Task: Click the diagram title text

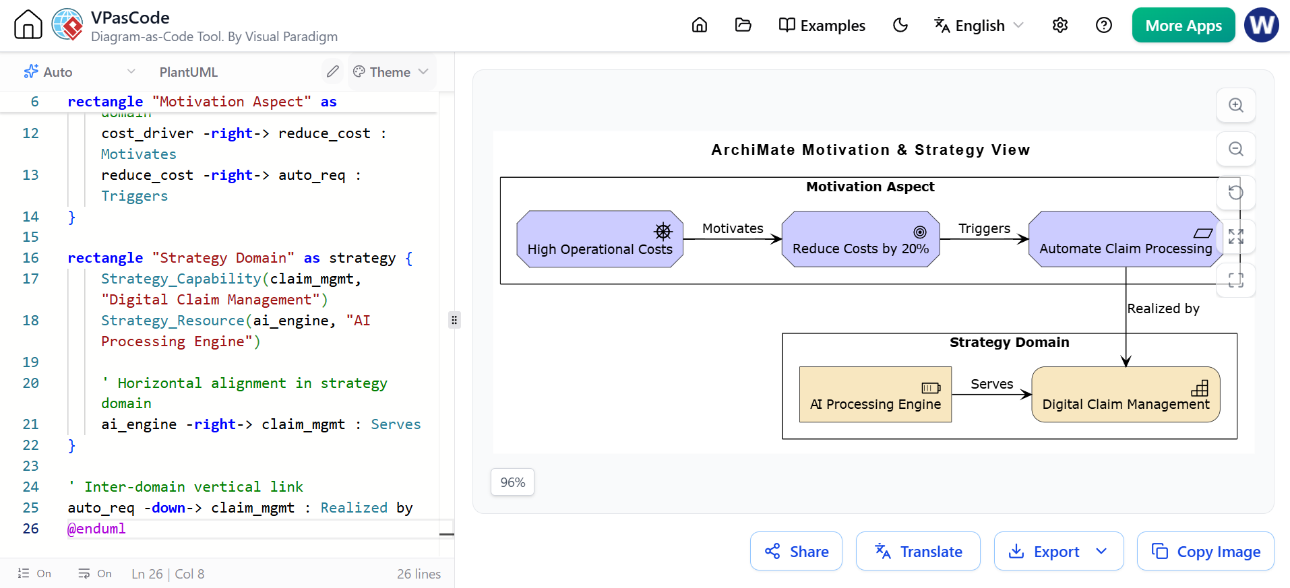Action: click(x=871, y=150)
